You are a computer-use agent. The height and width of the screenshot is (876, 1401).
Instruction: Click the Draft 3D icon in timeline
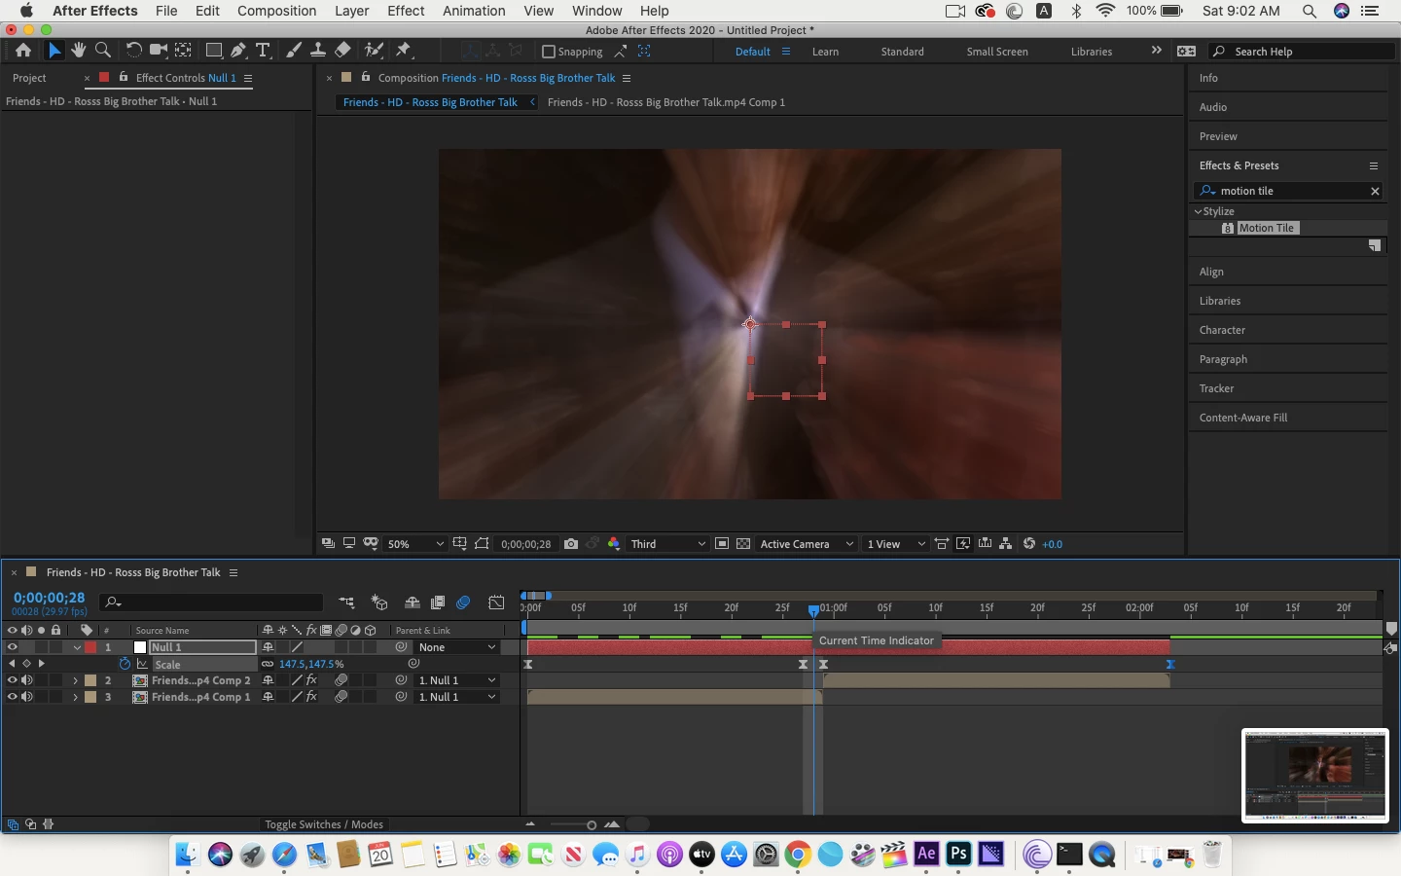tap(380, 603)
